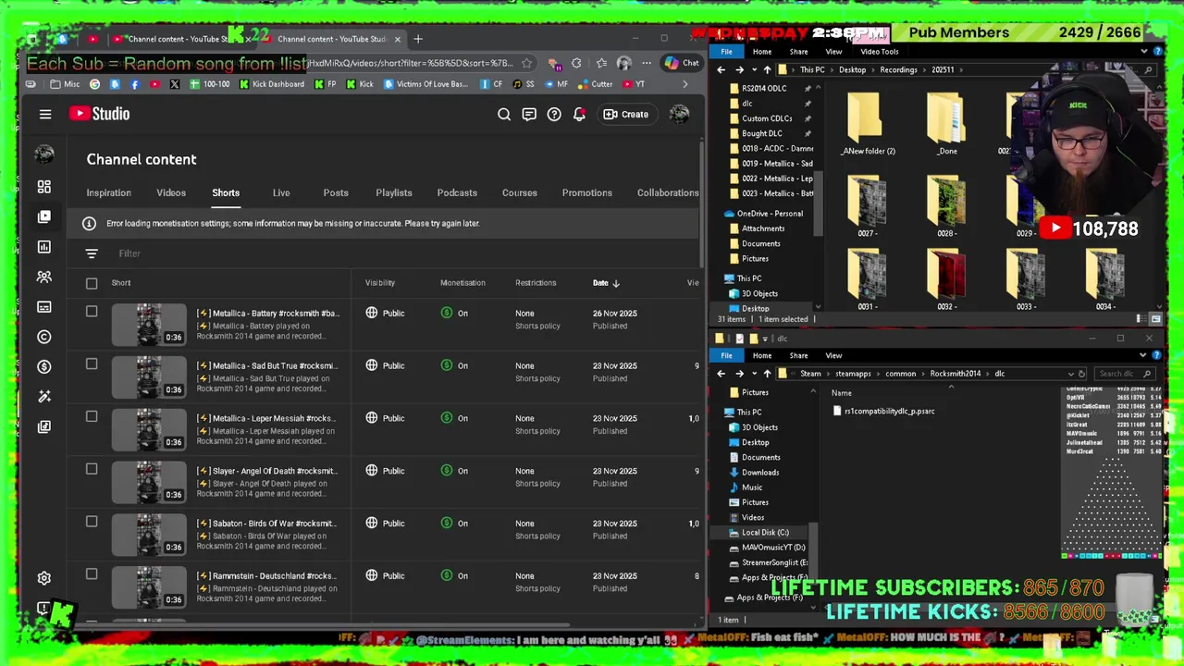Switch to the Playlists tab
The height and width of the screenshot is (666, 1184).
coord(394,192)
